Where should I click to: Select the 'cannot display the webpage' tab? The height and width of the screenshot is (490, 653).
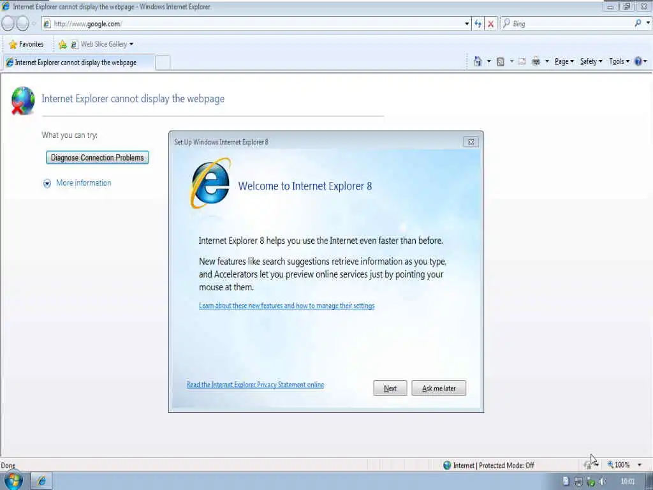click(79, 63)
